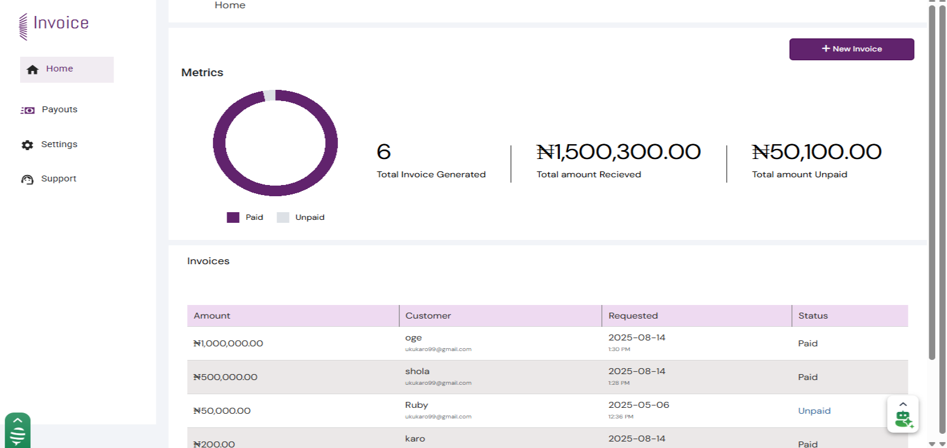
Task: Click the Settings gear icon
Action: [27, 145]
